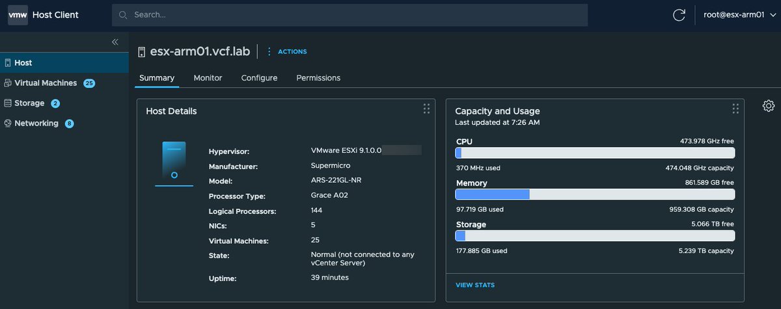Click the 861.589 GB free text
The width and height of the screenshot is (781, 309).
pos(709,183)
